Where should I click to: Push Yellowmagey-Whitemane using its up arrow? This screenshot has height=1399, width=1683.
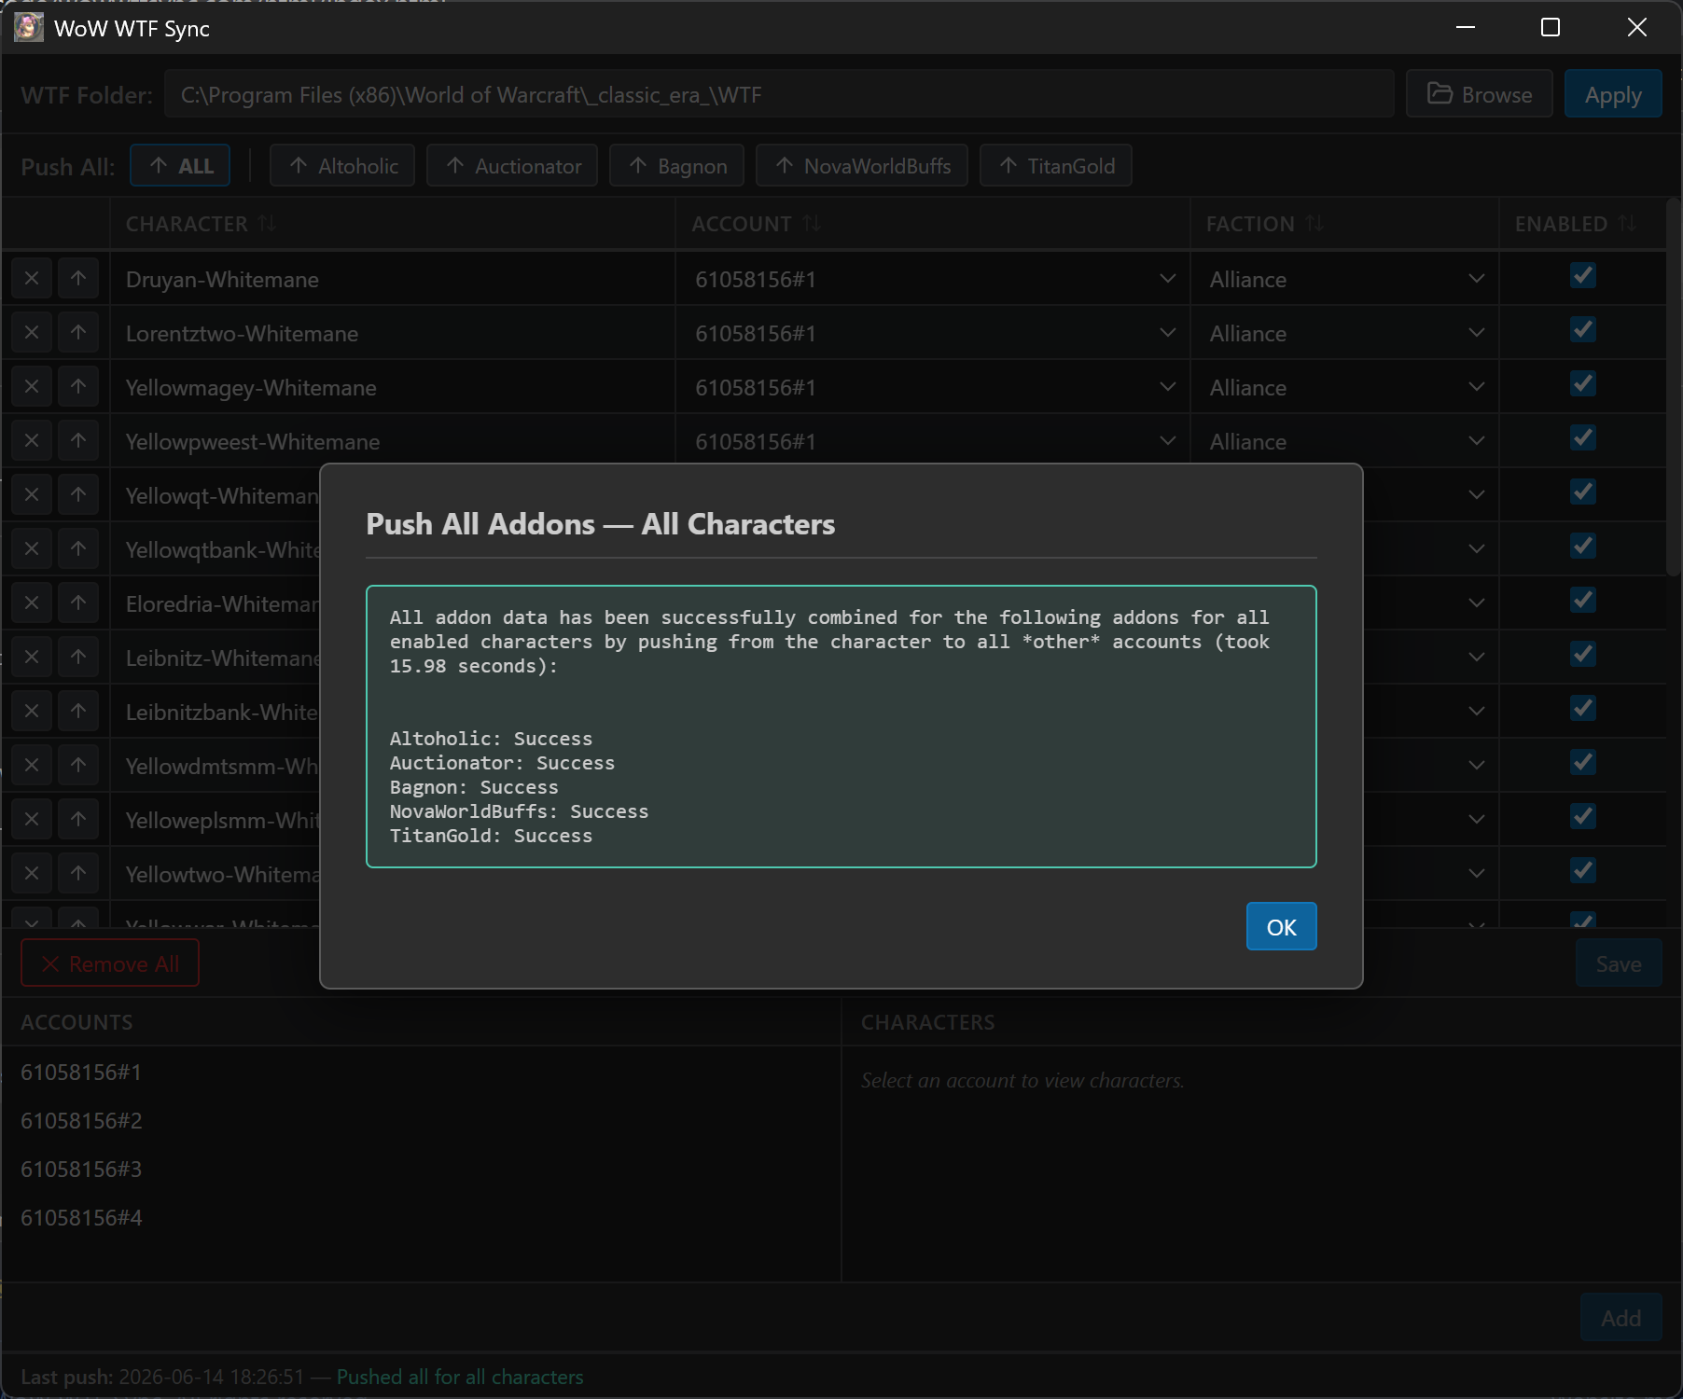point(78,386)
